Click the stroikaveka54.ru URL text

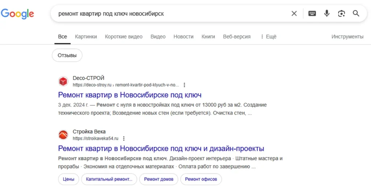(x=95, y=139)
